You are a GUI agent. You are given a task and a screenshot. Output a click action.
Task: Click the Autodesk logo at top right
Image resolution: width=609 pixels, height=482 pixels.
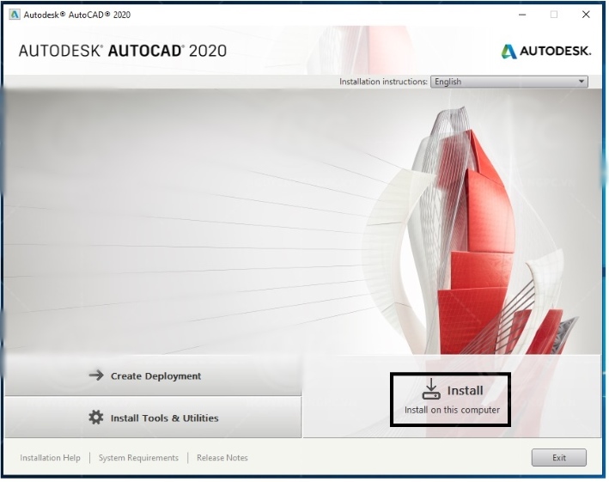coord(545,51)
